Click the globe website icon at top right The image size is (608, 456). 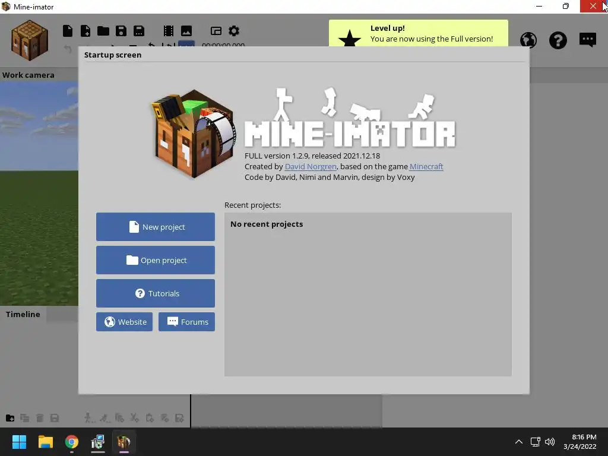click(x=528, y=40)
